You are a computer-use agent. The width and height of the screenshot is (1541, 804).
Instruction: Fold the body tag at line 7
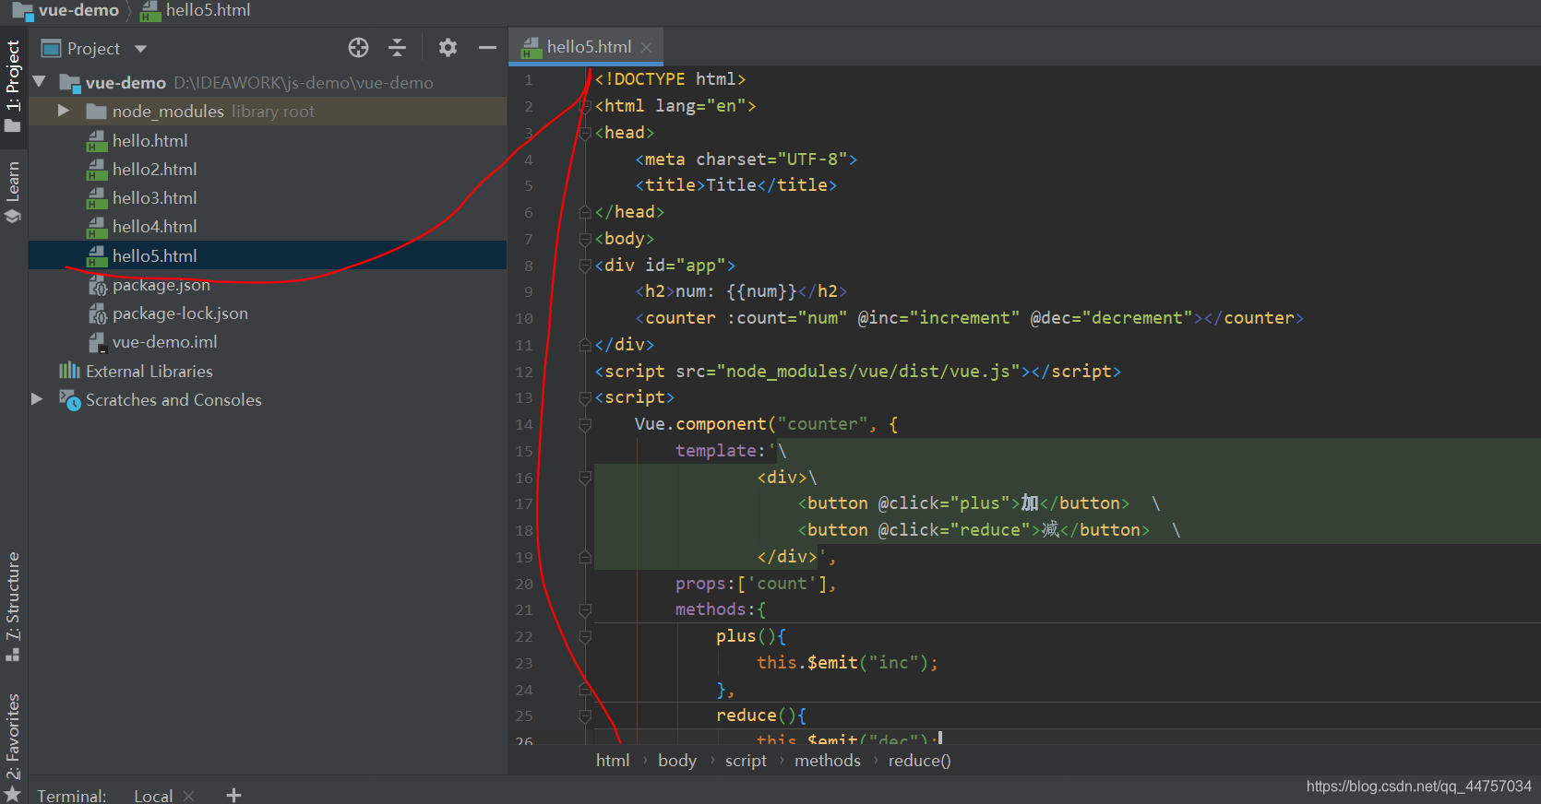pyautogui.click(x=585, y=239)
